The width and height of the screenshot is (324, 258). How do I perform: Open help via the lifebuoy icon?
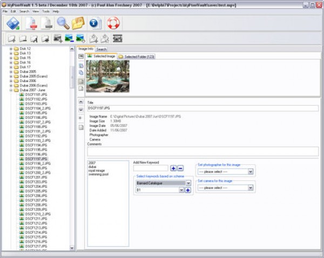(112, 23)
